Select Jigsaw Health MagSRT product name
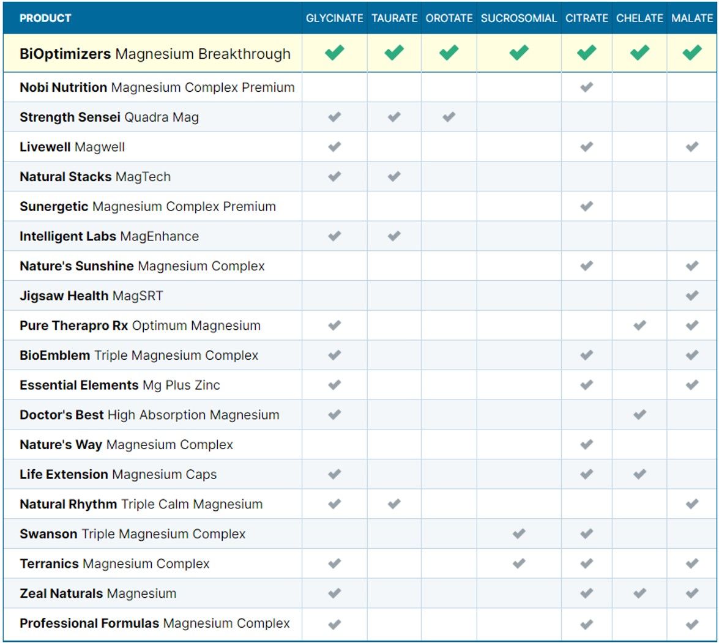The image size is (719, 643). [x=91, y=296]
